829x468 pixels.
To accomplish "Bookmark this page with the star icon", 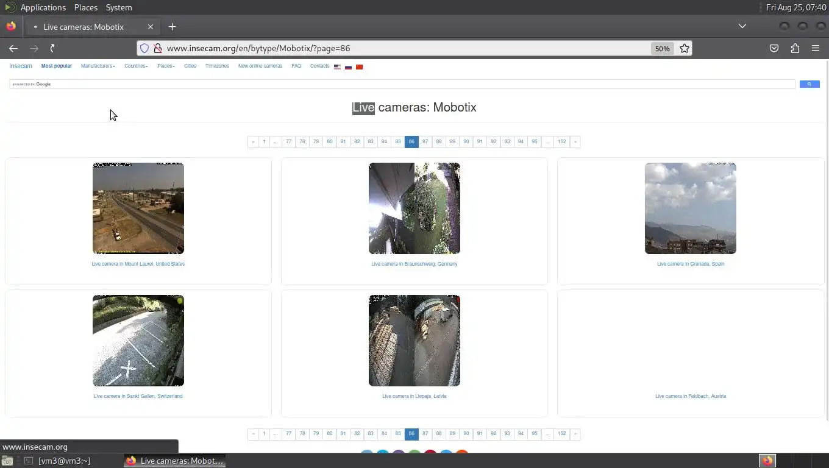I will [685, 48].
